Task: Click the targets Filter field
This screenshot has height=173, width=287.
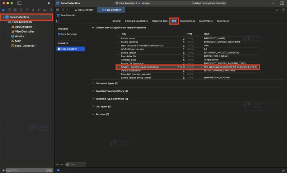Action: coord(76,164)
